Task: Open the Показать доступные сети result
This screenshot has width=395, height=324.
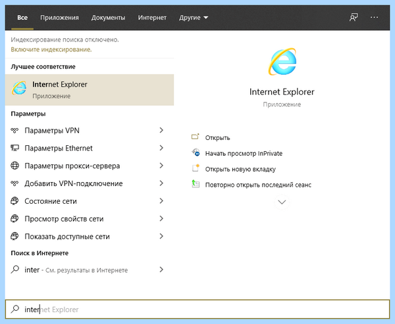Action: click(90, 236)
